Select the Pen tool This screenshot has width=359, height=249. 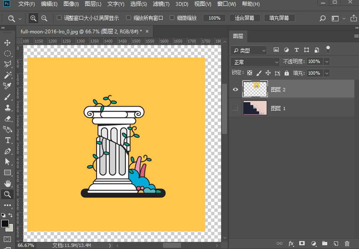[x=7, y=151]
